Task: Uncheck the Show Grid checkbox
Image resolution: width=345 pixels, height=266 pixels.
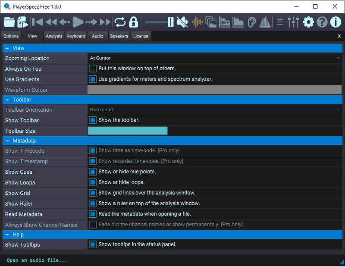Action: click(92, 193)
